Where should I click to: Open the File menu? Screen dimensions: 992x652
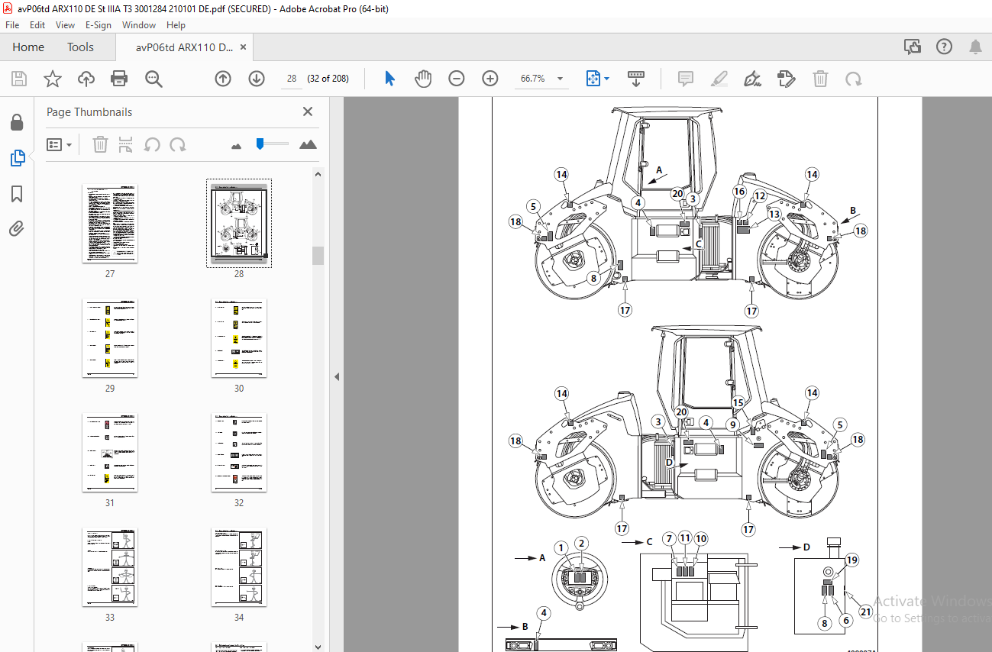12,25
